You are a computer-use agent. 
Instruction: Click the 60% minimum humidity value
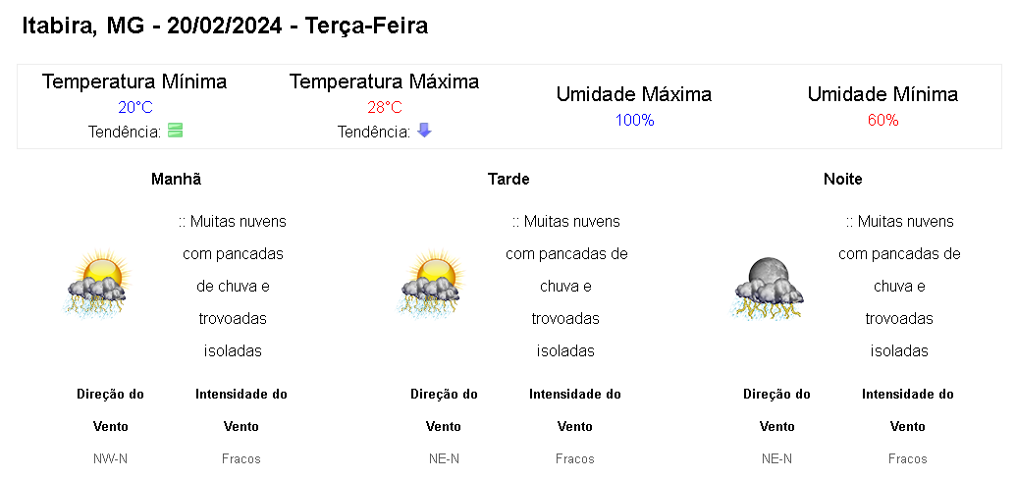click(882, 120)
